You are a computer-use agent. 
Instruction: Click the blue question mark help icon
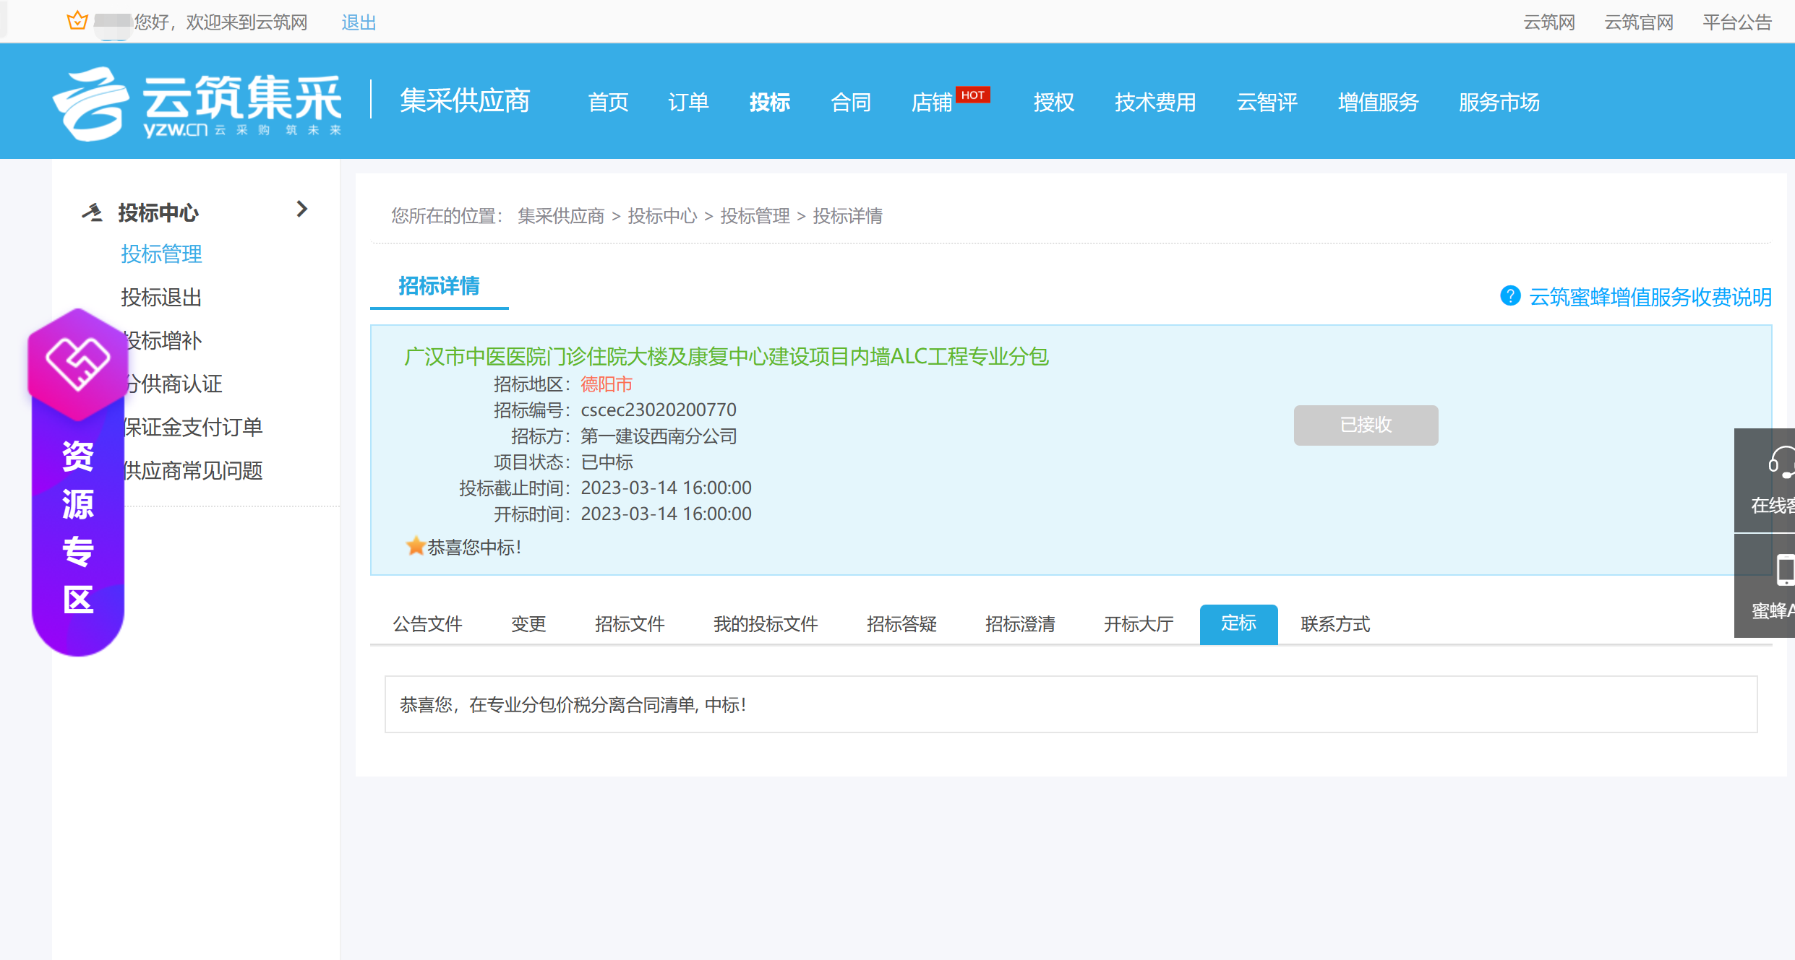[x=1510, y=296]
